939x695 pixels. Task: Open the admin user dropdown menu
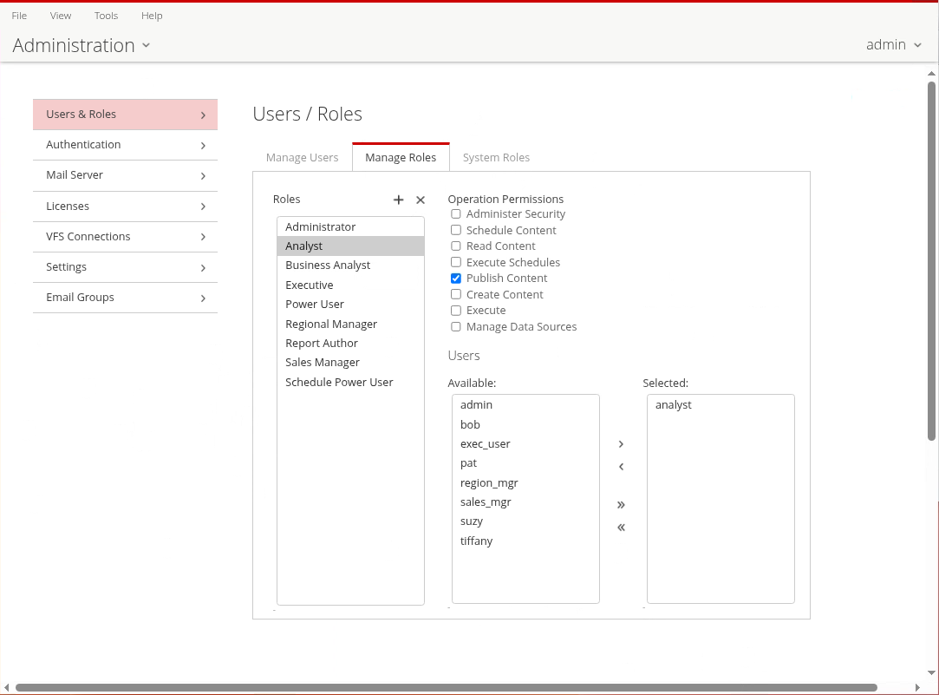coord(893,45)
